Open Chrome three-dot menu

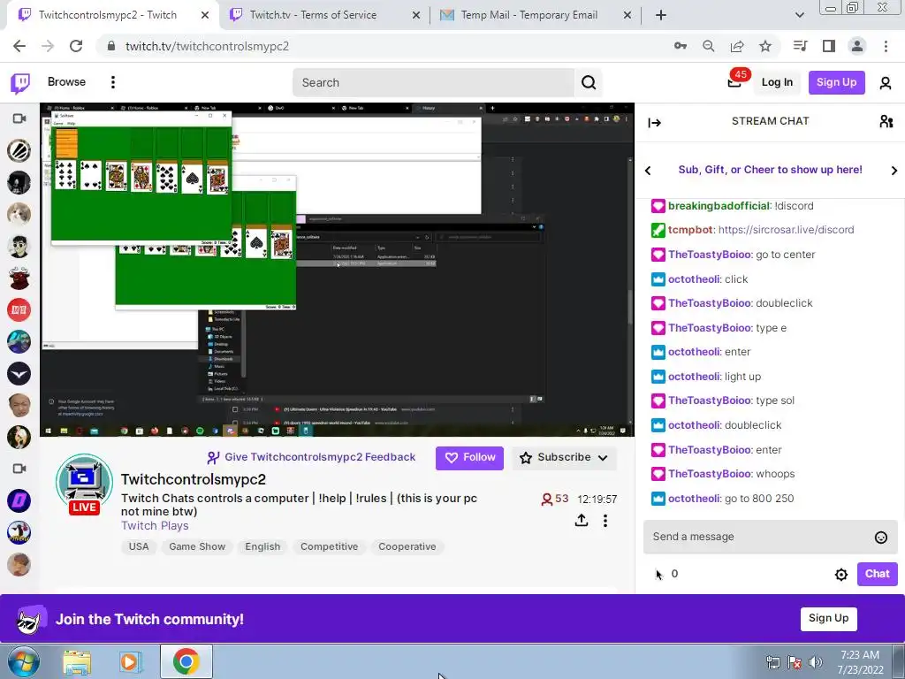(x=886, y=46)
